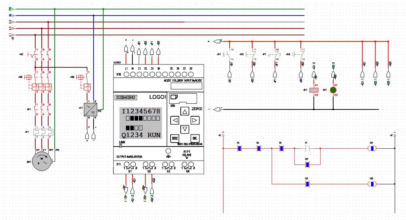Screen dimensions: 406x220
Task: Select the Q1 output coil in ladder
Action: coord(372,149)
